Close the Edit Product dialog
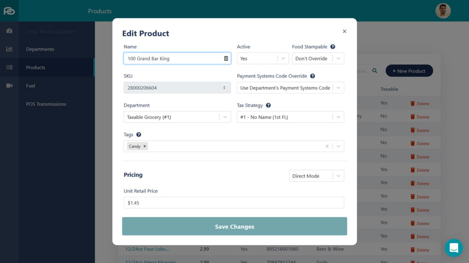The height and width of the screenshot is (263, 469). click(345, 31)
